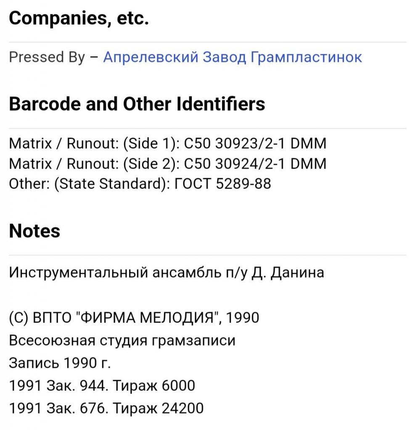
Task: Open the Апрелевский Завод Грампластинок link
Action: [233, 57]
